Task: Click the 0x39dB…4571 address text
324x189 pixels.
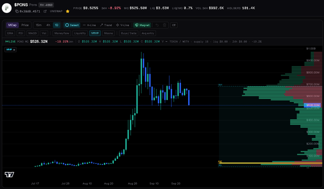Action: coord(30,11)
